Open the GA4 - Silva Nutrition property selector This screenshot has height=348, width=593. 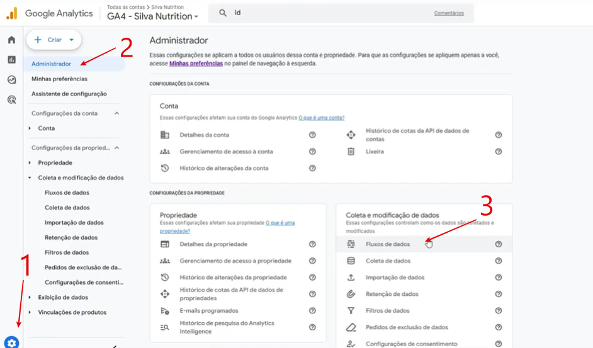[153, 16]
